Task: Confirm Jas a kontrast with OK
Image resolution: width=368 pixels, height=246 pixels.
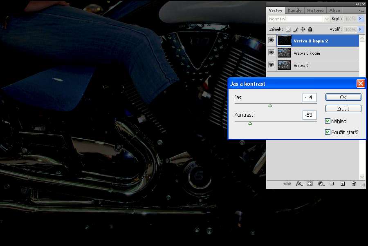Action: point(343,97)
